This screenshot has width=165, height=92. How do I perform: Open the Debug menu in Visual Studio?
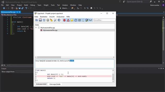tap(33, 5)
